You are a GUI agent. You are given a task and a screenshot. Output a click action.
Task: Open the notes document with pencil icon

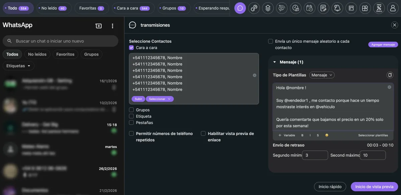(323, 8)
